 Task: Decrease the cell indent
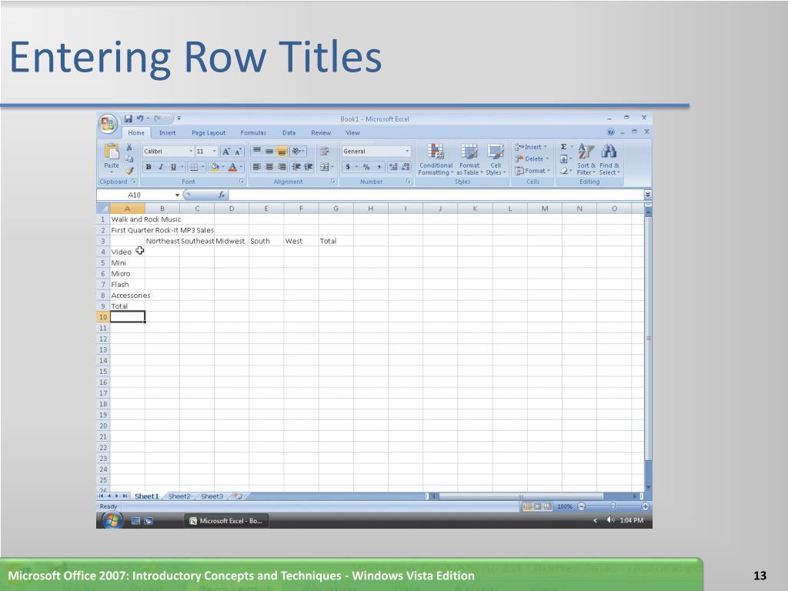click(x=296, y=167)
